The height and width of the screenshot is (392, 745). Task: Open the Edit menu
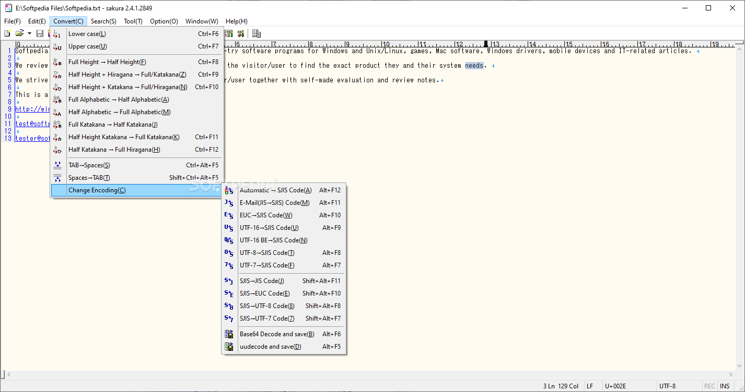[37, 21]
